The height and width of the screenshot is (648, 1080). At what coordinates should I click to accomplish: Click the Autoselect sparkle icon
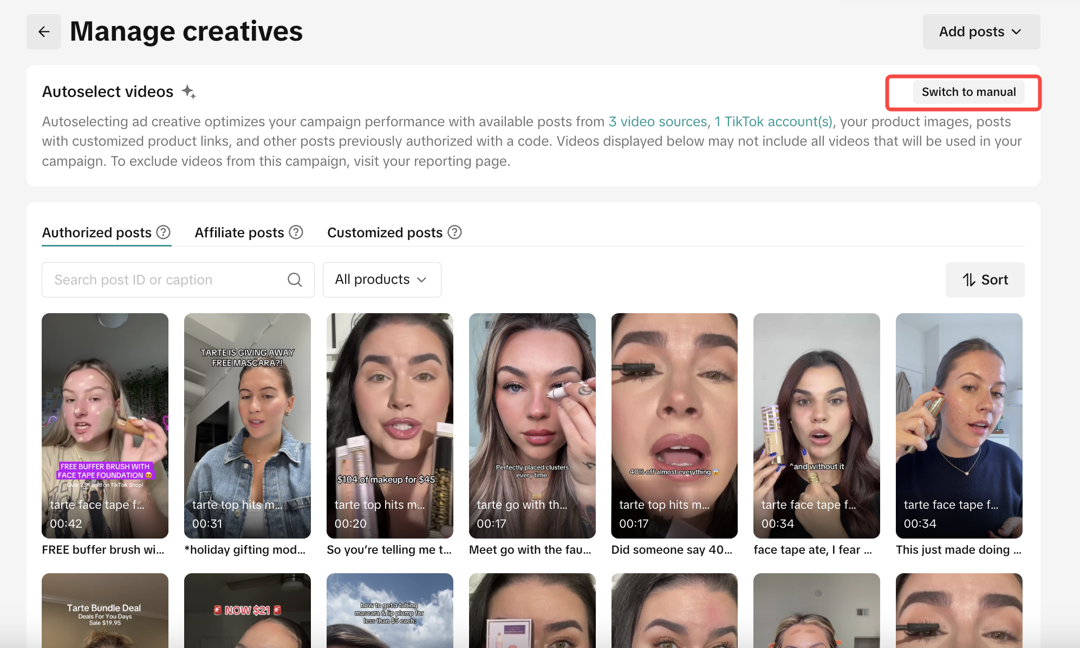point(188,92)
